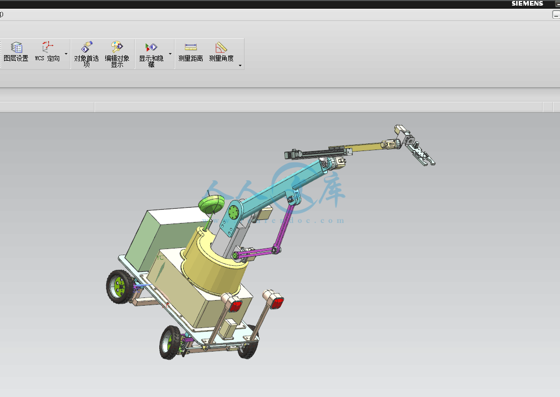Open Object Preferences (对象首选项)
560x397 pixels.
click(86, 53)
